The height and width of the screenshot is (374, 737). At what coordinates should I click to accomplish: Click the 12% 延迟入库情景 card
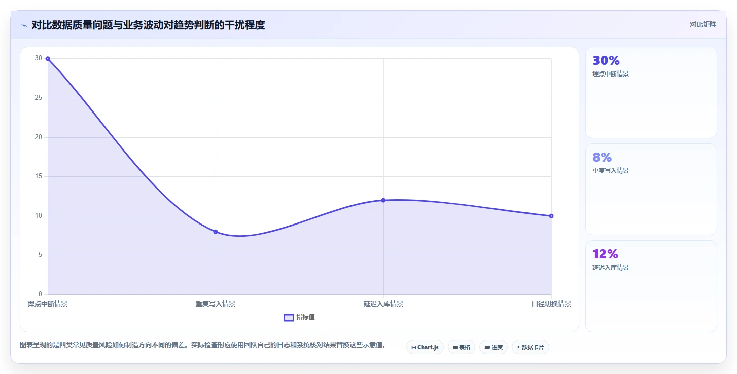point(651,286)
